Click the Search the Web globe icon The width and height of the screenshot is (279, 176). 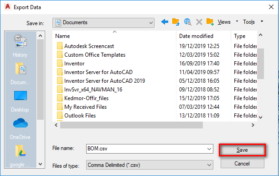187,22
